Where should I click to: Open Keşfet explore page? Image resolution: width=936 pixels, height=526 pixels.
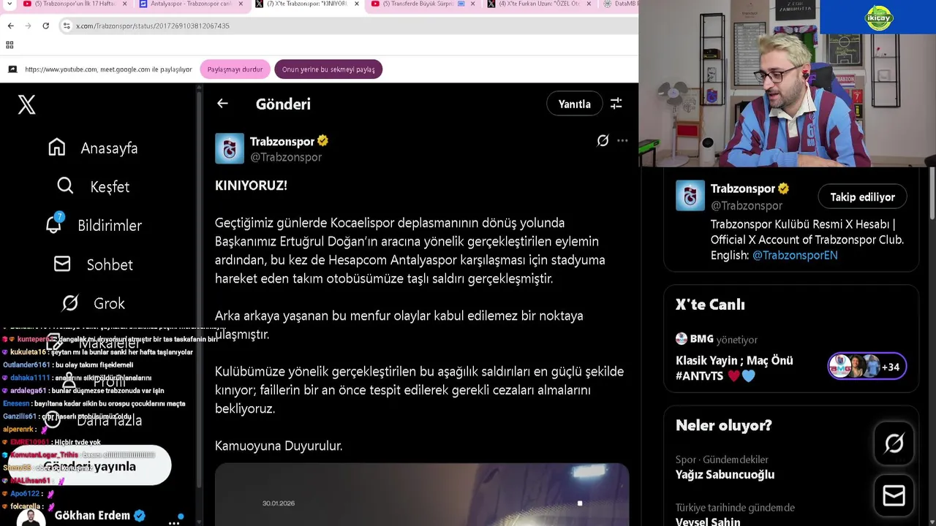[93, 186]
